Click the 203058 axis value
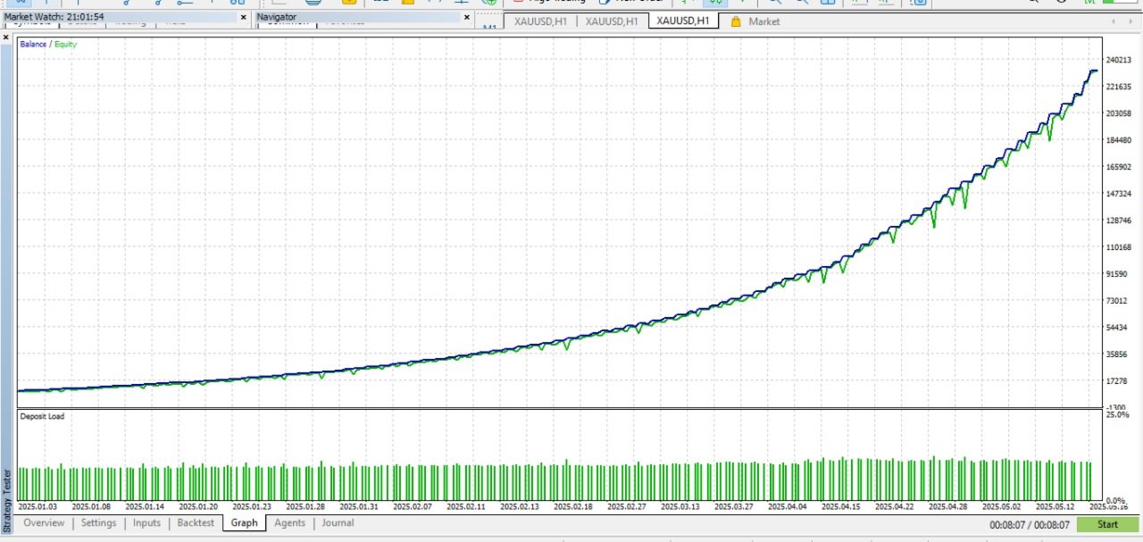Image resolution: width=1143 pixels, height=542 pixels. click(x=1120, y=113)
